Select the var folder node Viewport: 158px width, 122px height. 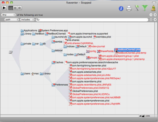35,44
